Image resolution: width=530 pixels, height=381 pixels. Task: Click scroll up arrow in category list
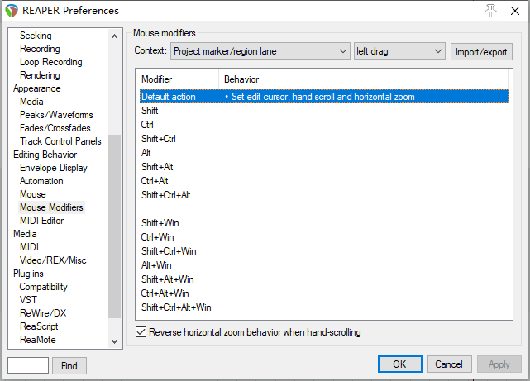[115, 36]
